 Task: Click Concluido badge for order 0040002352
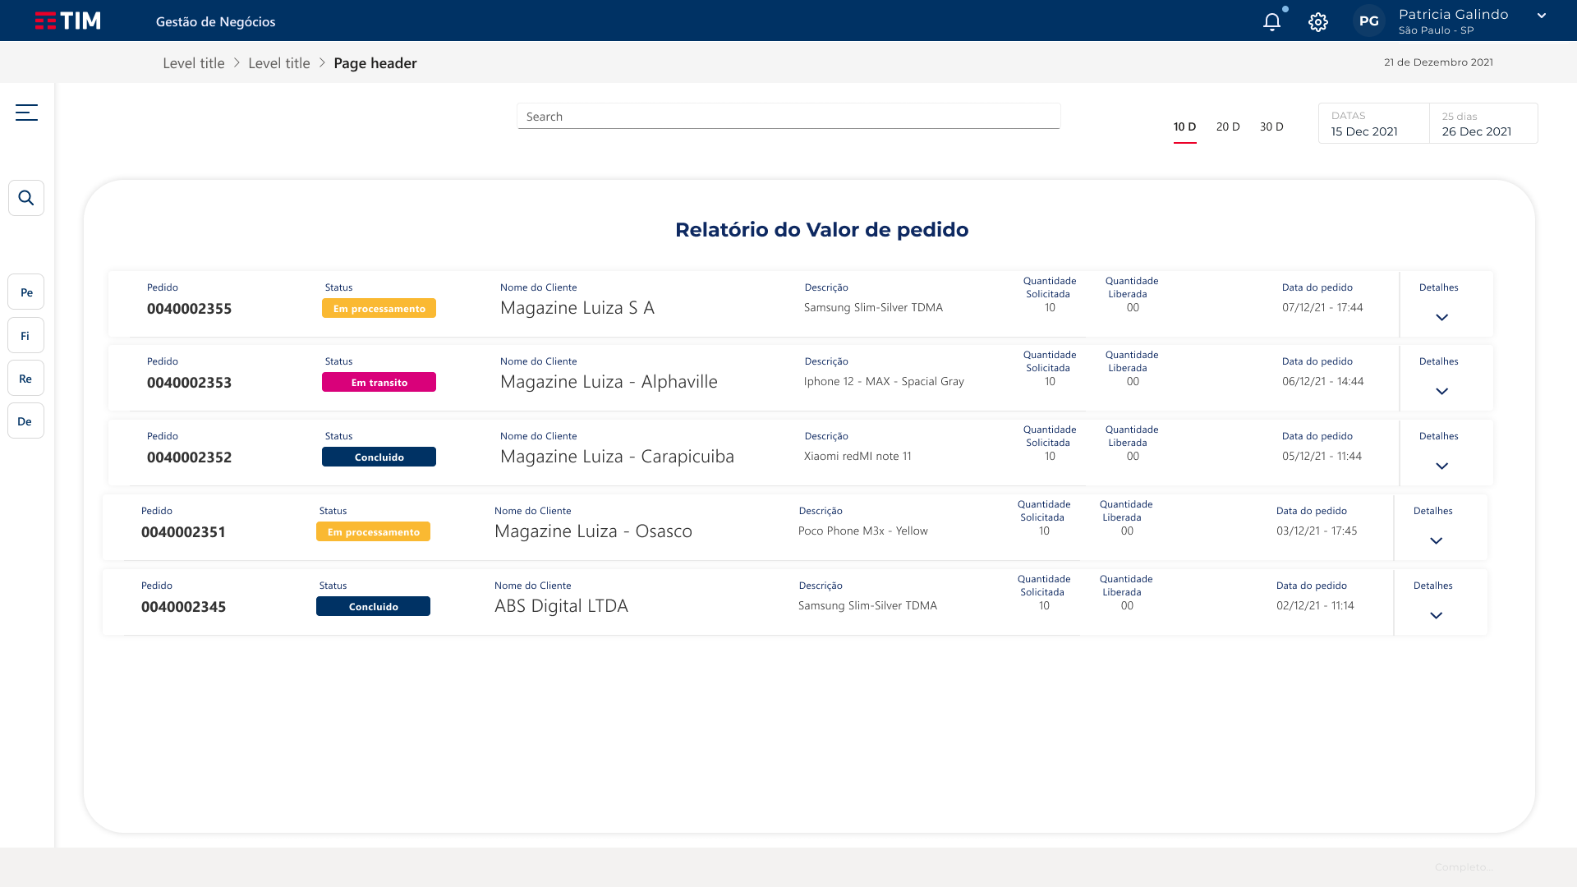[379, 457]
